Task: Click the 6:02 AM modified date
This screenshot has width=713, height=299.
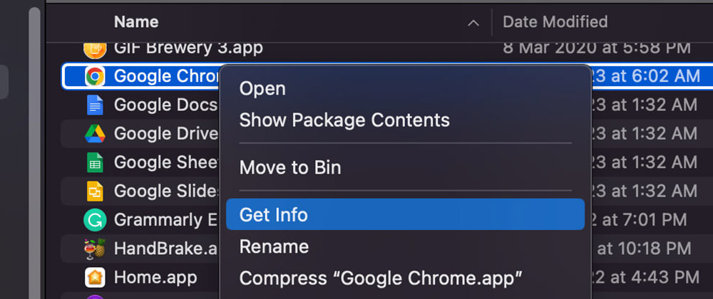Action: (646, 76)
